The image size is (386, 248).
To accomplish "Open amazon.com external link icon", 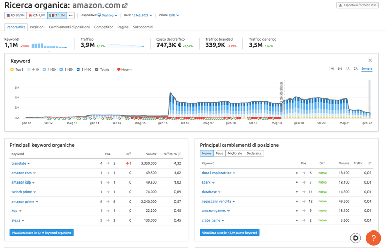I will click(x=125, y=5).
